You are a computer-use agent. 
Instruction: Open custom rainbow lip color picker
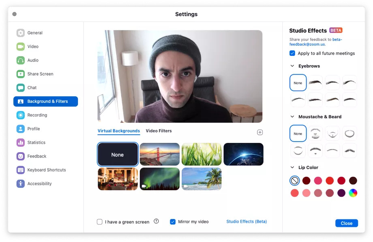[353, 193]
